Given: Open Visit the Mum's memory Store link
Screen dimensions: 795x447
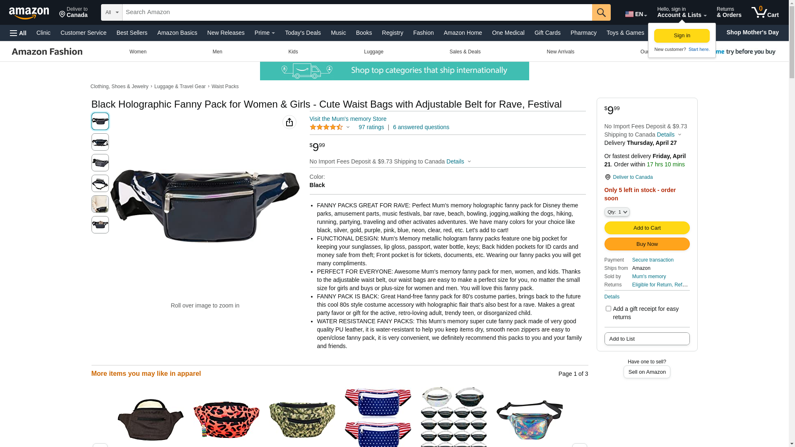Looking at the screenshot, I should pos(348,119).
